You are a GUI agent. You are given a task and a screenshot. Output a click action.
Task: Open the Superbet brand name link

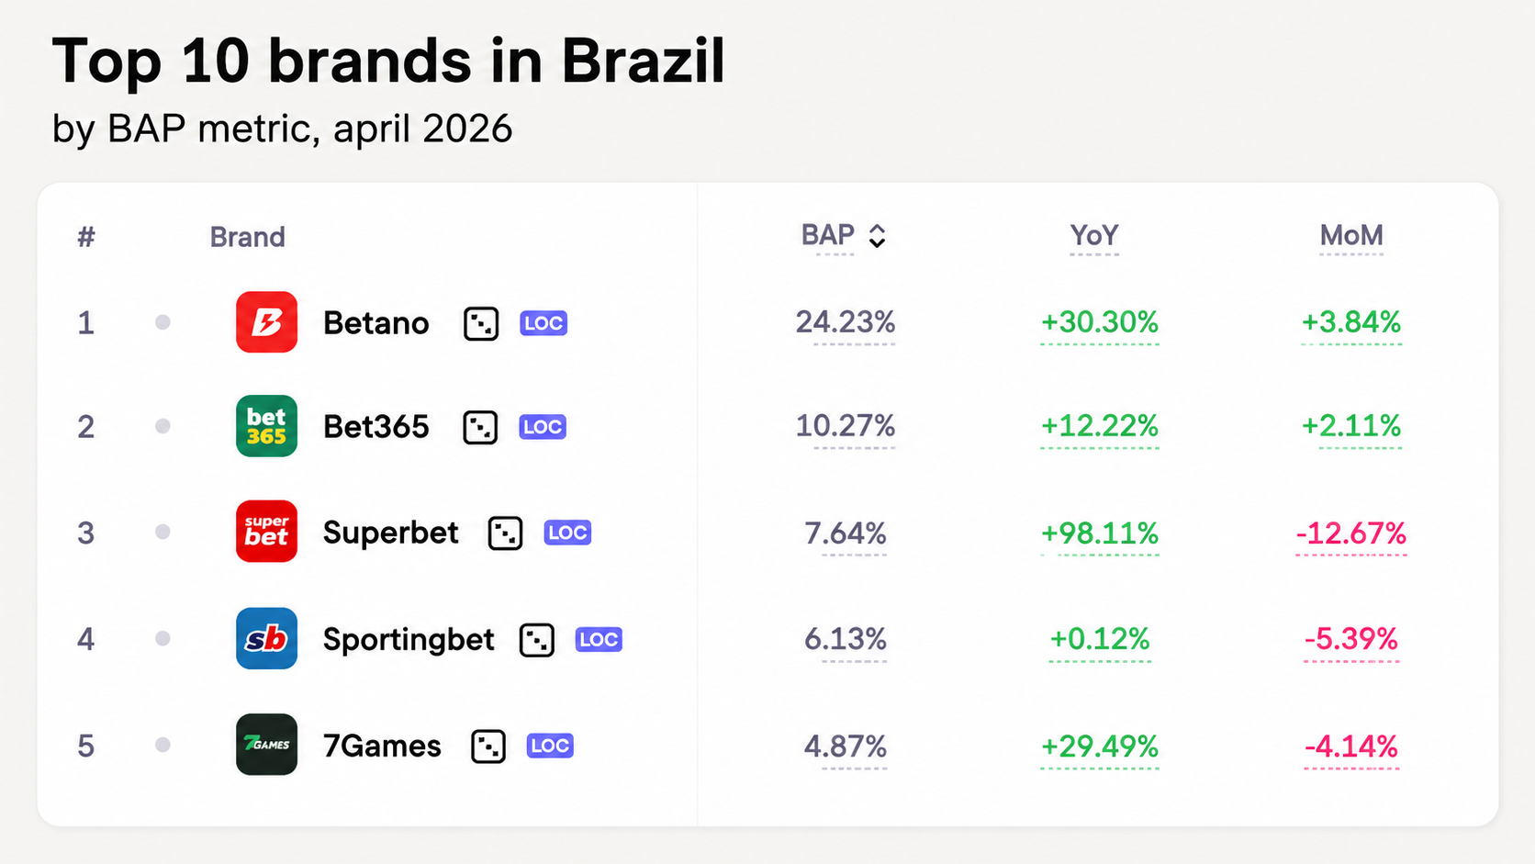[390, 533]
